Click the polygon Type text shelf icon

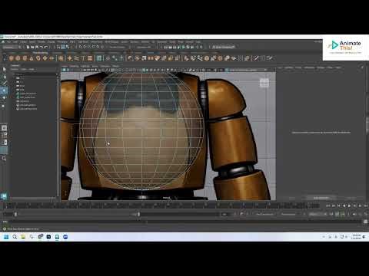click(x=83, y=58)
